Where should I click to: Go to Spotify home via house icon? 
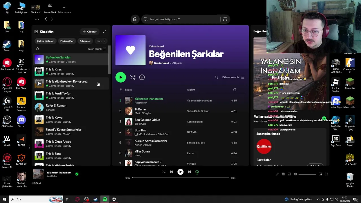click(x=135, y=19)
